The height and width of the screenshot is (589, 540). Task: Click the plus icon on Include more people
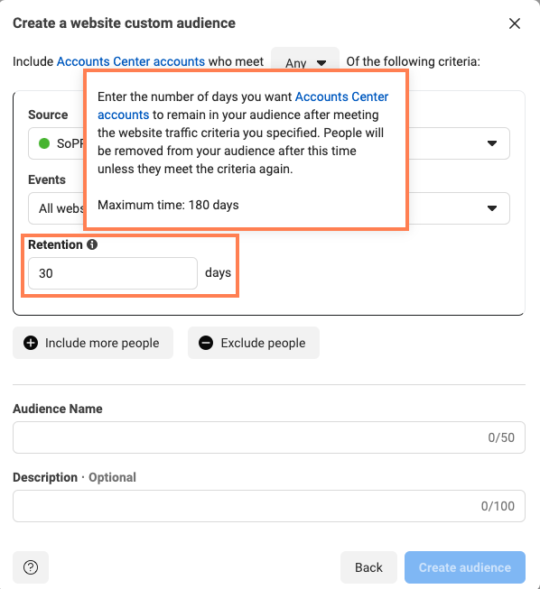pos(31,343)
